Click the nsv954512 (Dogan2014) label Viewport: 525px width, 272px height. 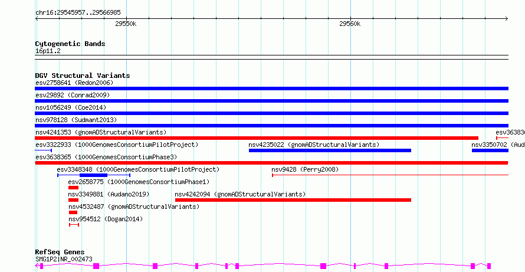point(106,219)
